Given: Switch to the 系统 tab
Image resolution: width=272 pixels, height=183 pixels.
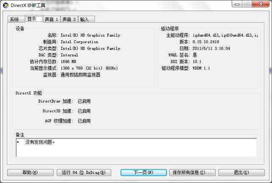Looking at the screenshot, I should [x=16, y=19].
